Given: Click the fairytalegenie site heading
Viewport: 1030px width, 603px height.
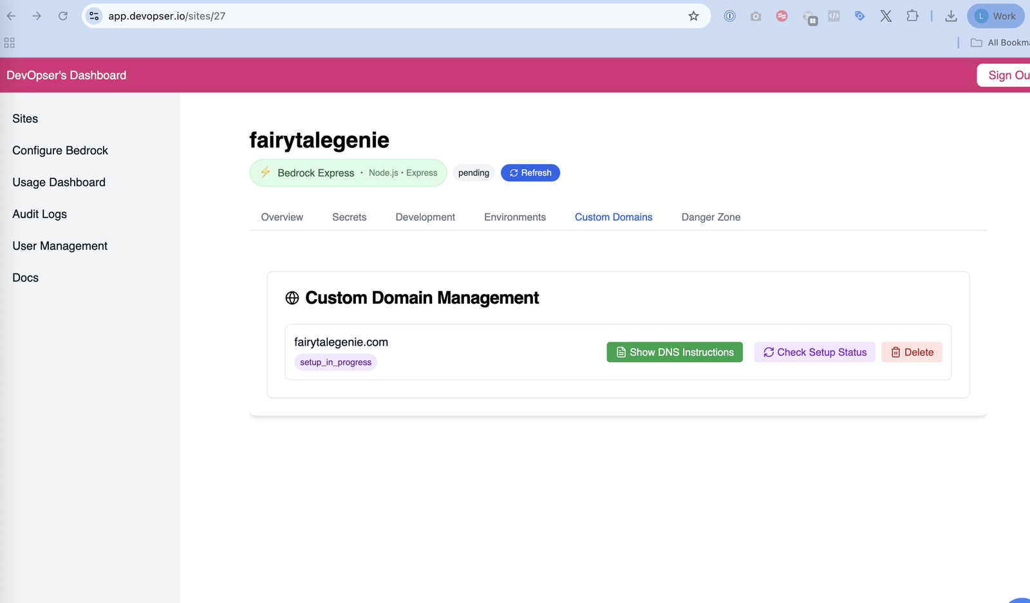Looking at the screenshot, I should (319, 140).
